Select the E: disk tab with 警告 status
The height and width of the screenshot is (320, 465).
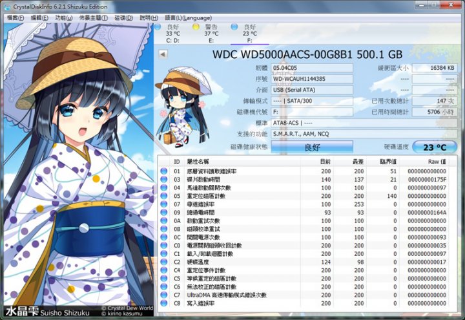(x=211, y=33)
